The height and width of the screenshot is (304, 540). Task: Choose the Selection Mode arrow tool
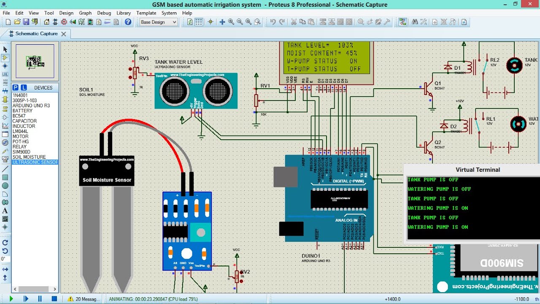point(5,49)
